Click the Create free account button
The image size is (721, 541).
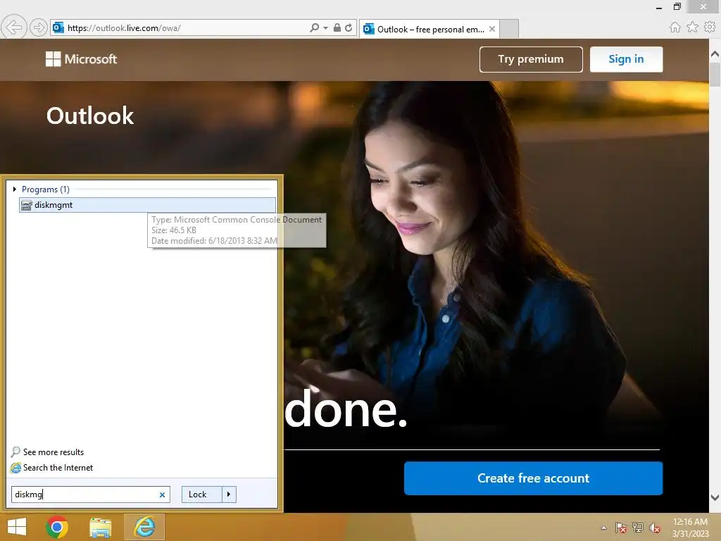[534, 478]
